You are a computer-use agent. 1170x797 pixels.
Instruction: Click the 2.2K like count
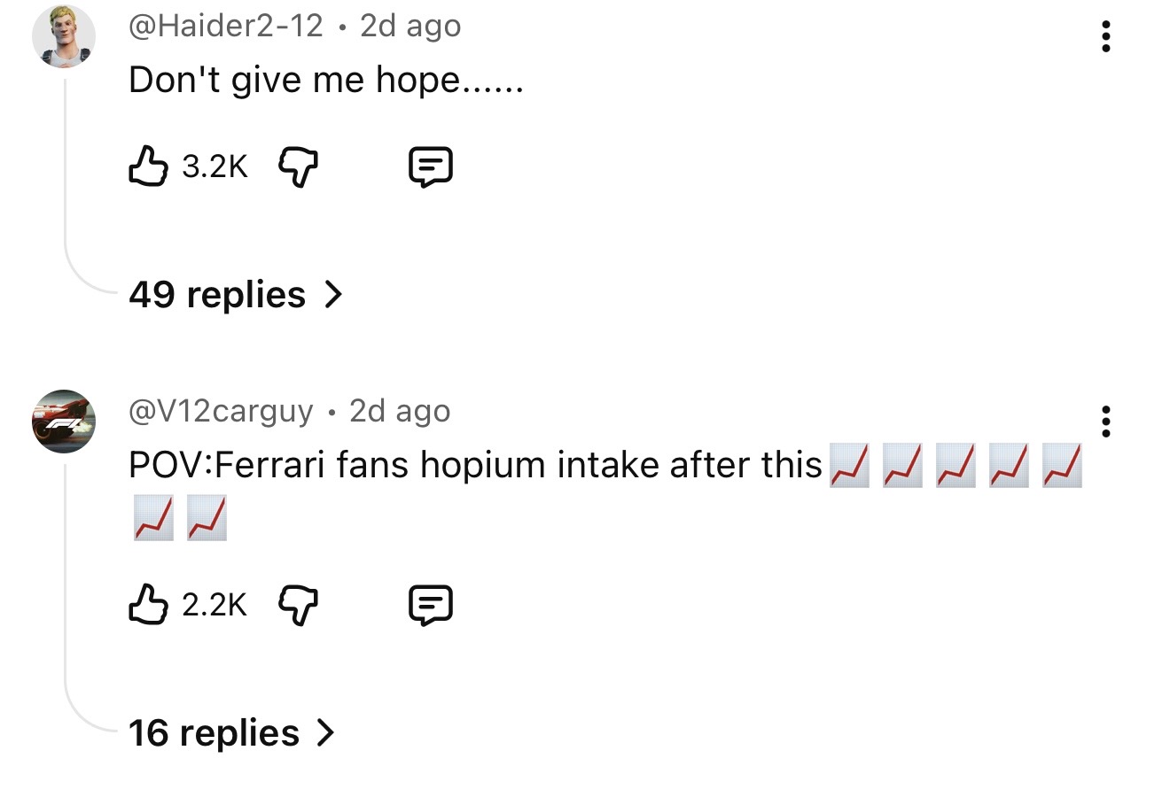(x=214, y=606)
